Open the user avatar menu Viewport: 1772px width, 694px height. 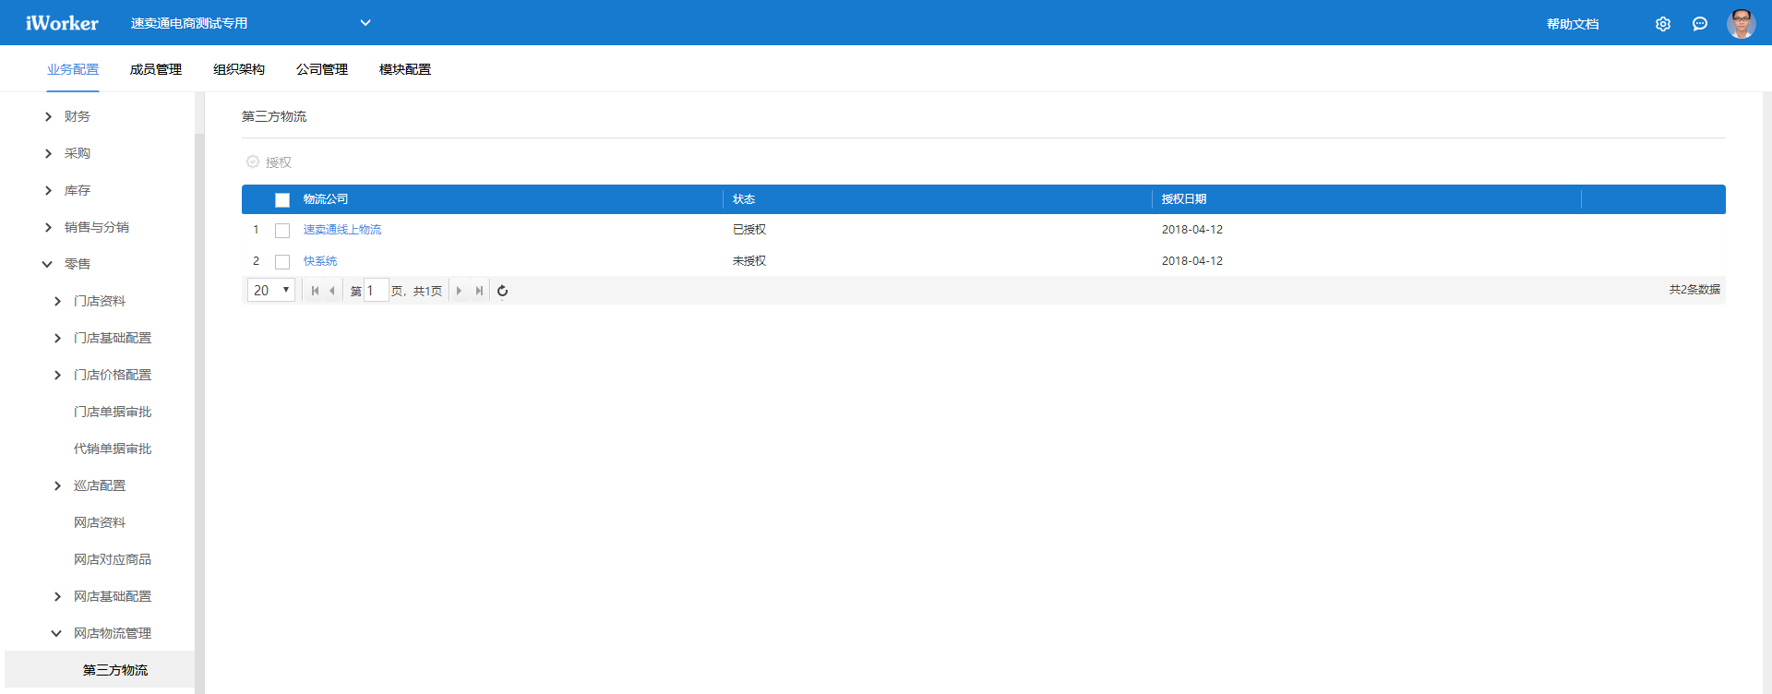1742,23
